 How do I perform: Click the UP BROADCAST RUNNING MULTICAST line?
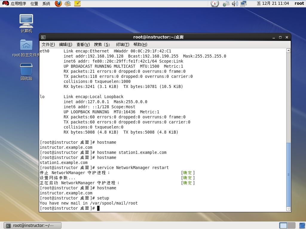pyautogui.click(x=123, y=66)
